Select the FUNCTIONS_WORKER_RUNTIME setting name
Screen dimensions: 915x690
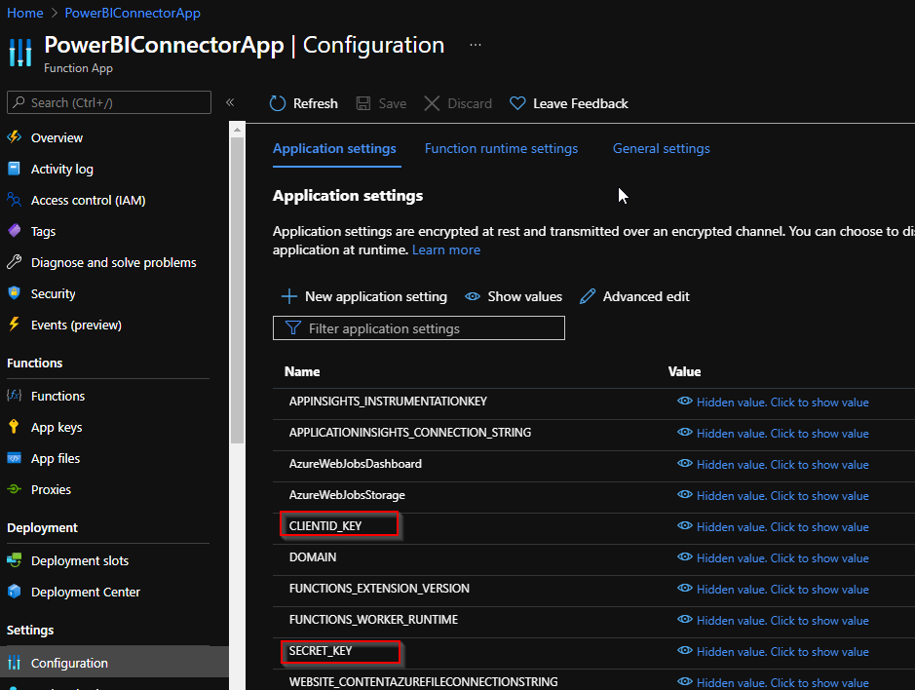pos(373,620)
